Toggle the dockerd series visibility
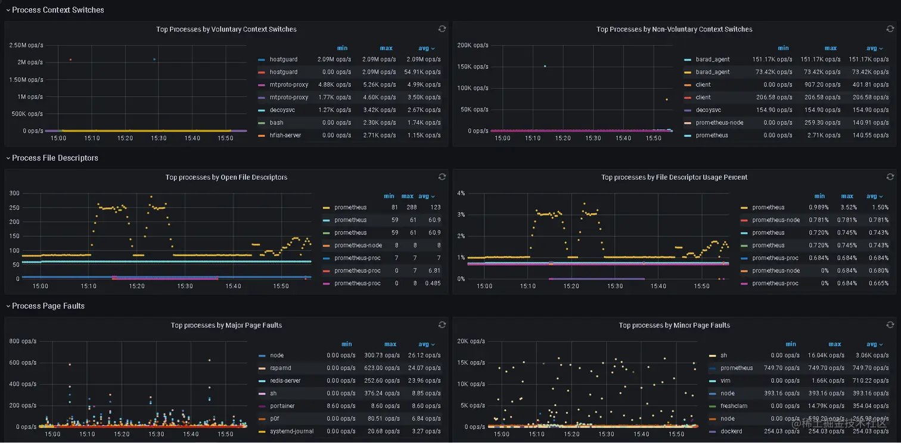Image resolution: width=901 pixels, height=443 pixels. click(731, 431)
